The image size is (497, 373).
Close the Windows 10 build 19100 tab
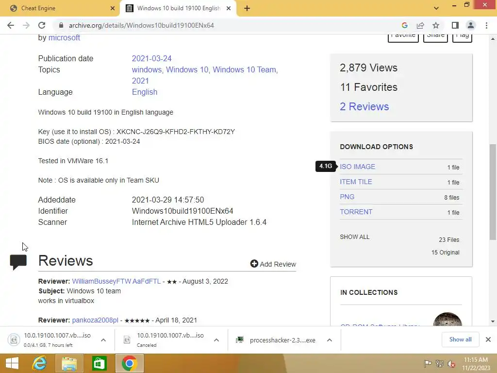[229, 9]
